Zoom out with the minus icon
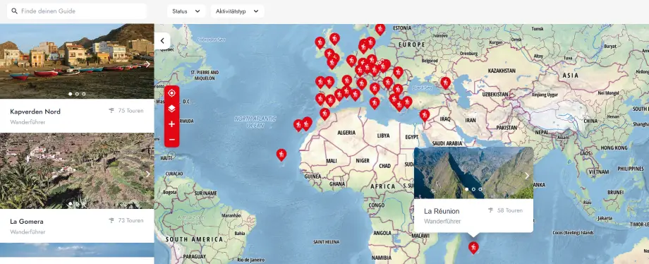 pyautogui.click(x=171, y=139)
